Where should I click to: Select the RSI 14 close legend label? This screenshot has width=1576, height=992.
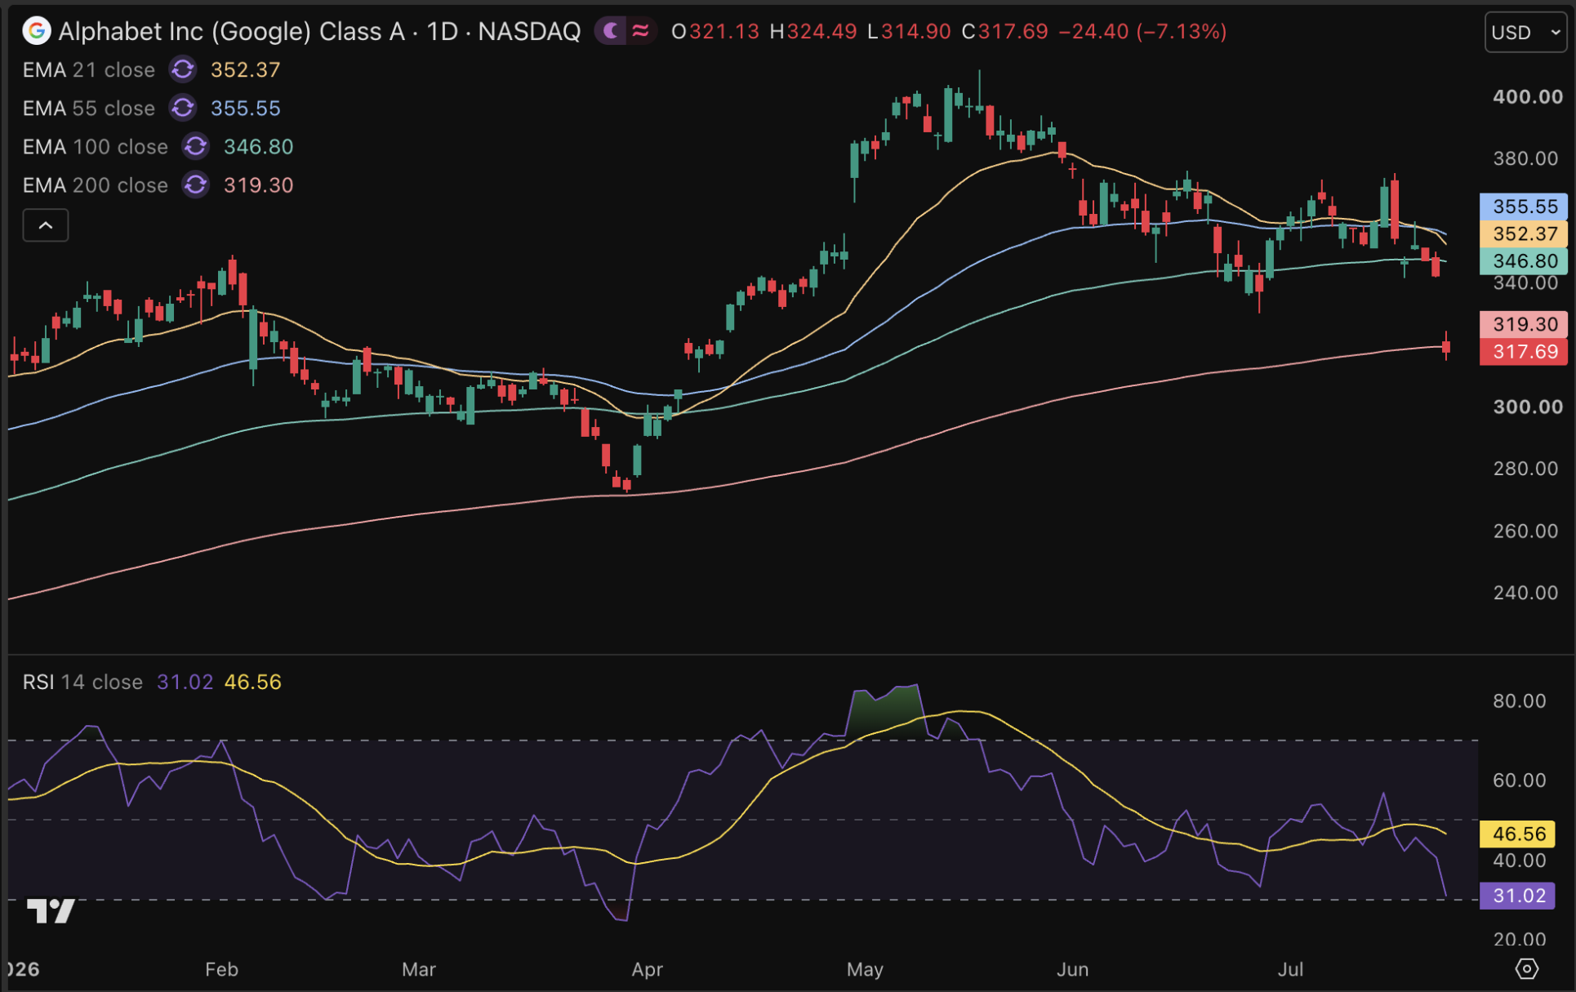(x=82, y=682)
